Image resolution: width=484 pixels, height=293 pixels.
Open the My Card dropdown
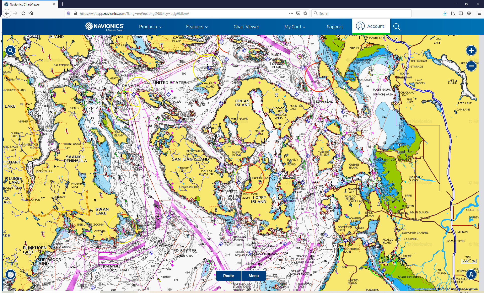[295, 27]
